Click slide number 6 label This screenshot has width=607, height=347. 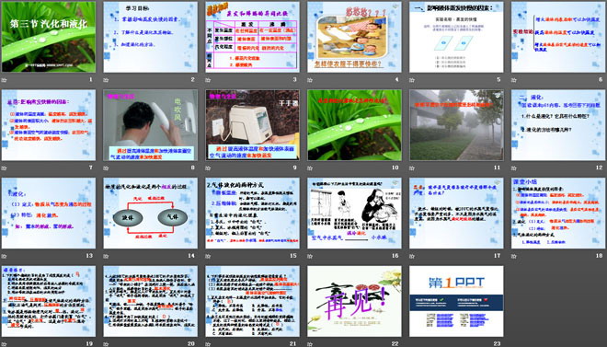coord(601,80)
